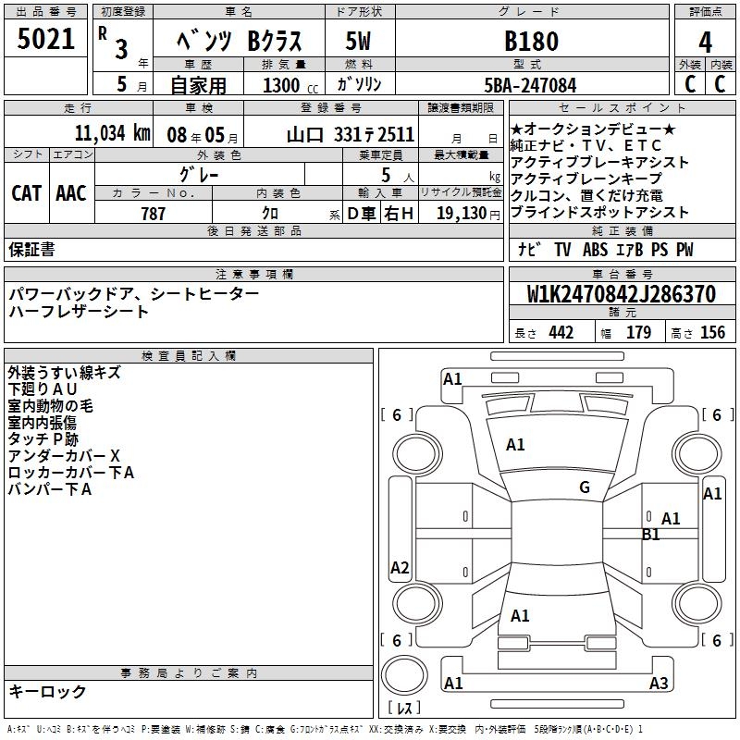Screen dimensions: 740x740
Task: Click クルコン、置くだけ充電 line
Action: click(586, 195)
